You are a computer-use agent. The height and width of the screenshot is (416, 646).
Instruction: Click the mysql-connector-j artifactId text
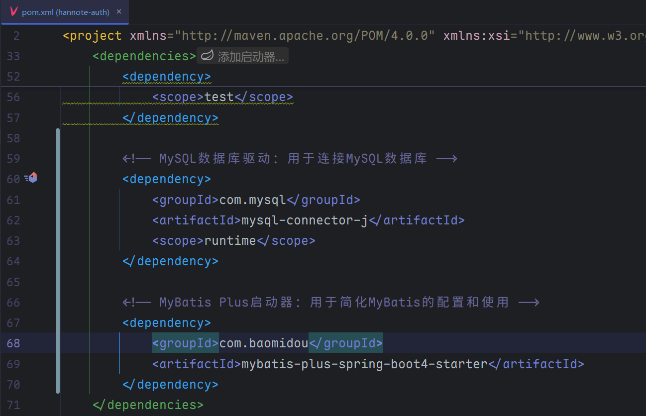304,220
